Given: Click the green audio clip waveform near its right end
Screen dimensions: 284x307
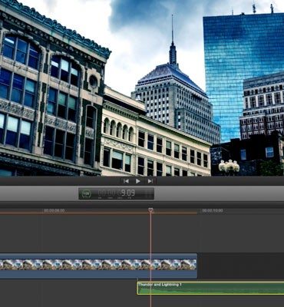Looking at the screenshot, I should pos(269,289).
